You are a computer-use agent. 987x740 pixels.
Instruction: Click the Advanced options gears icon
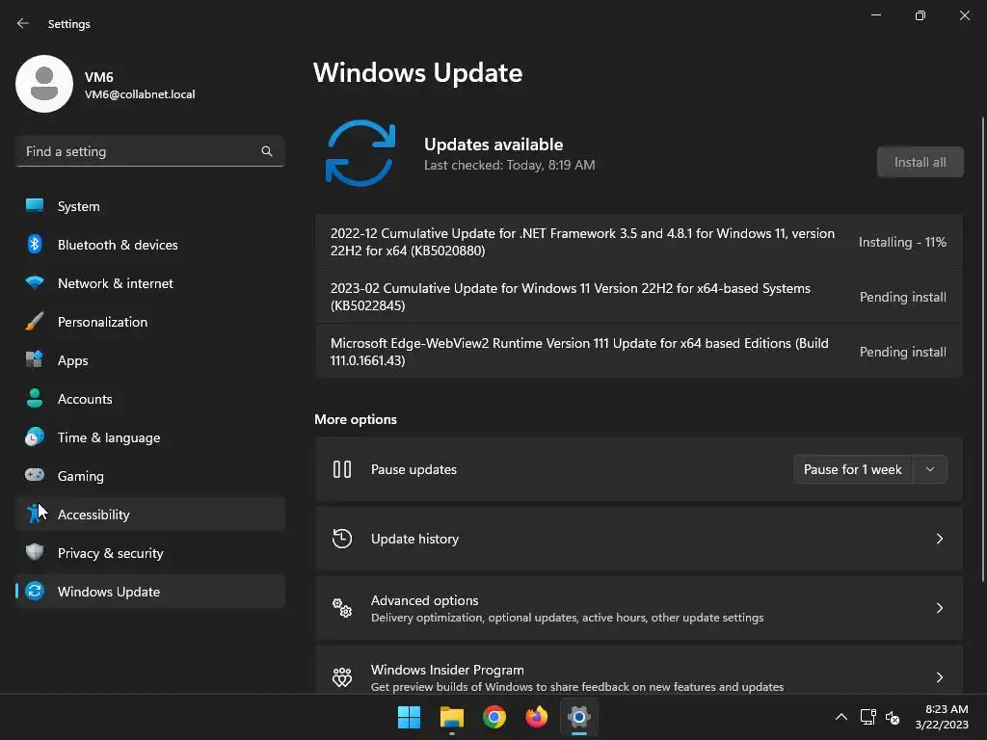point(342,608)
